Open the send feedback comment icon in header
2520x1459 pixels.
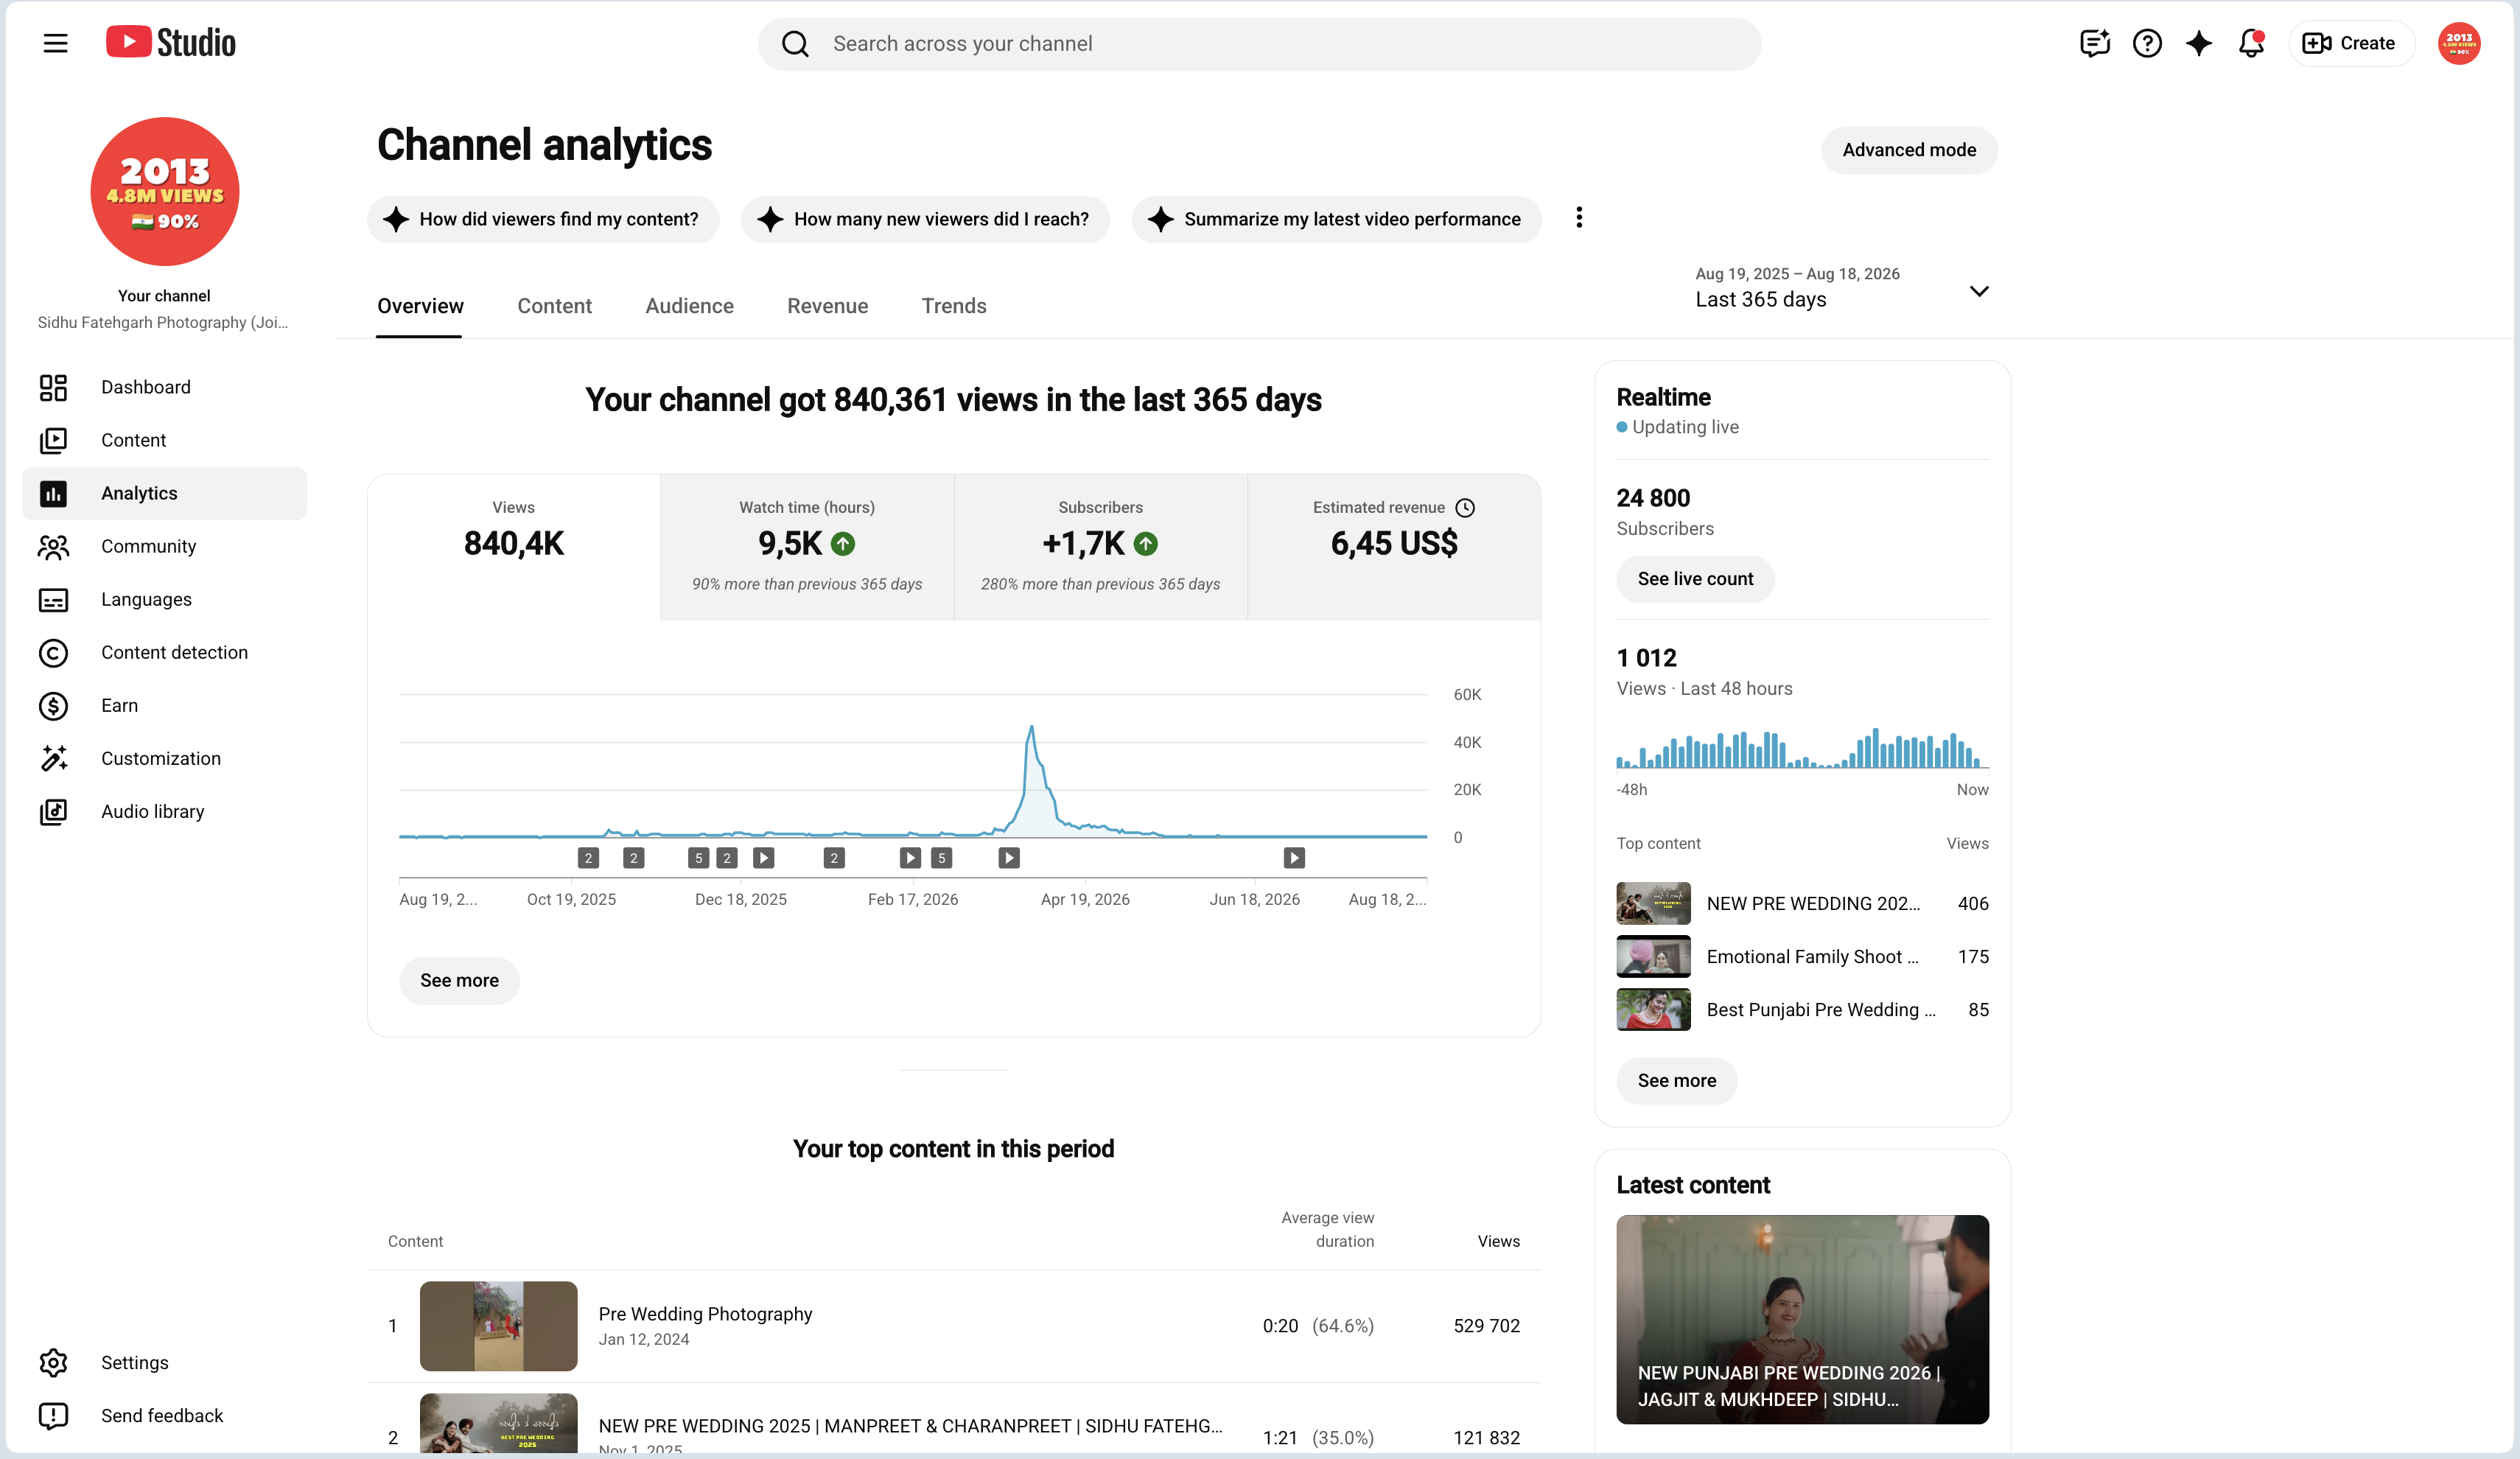click(x=2094, y=43)
